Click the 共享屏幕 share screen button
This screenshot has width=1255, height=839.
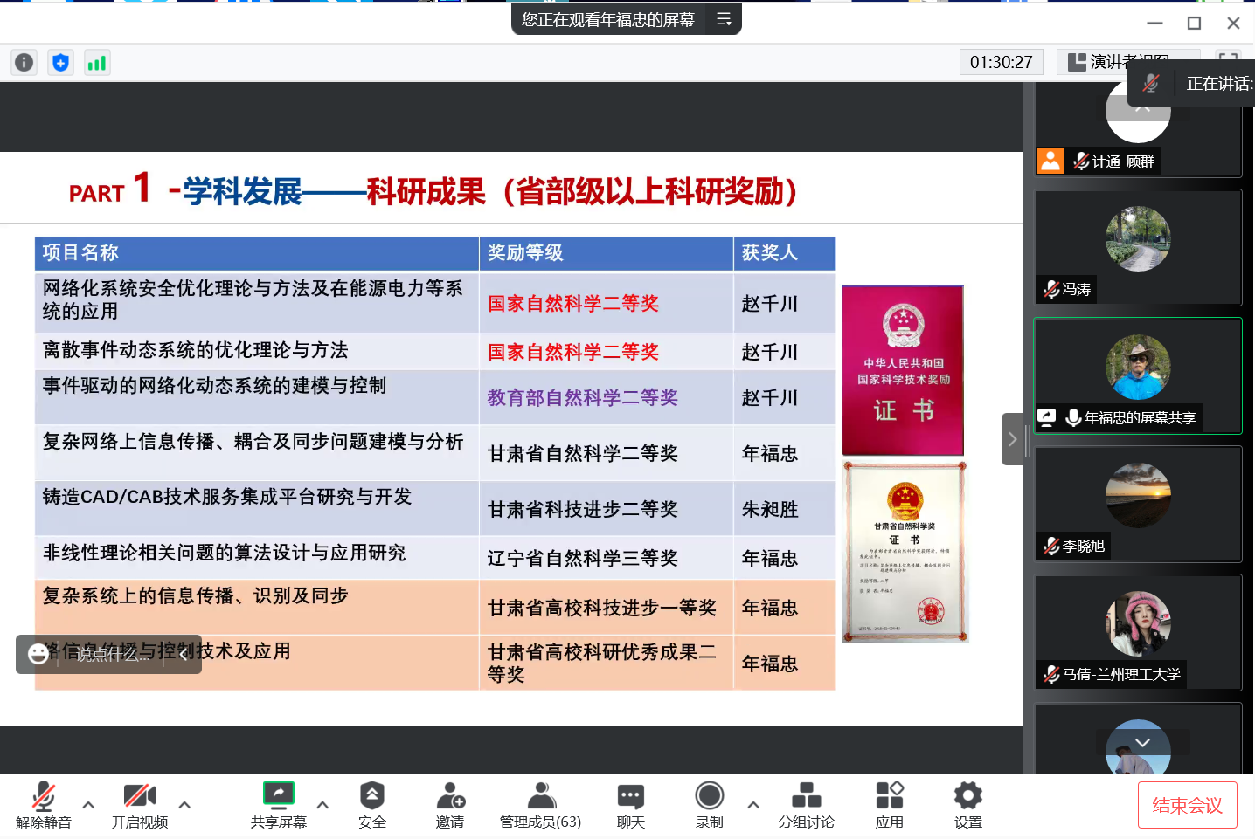279,804
